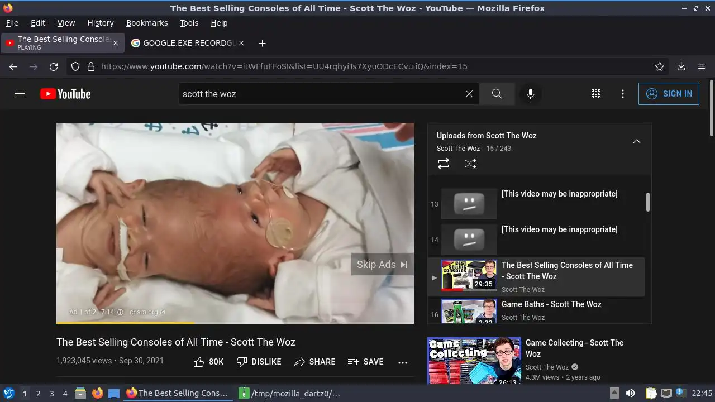The image size is (715, 402).
Task: Toggle playlist shuffle
Action: pyautogui.click(x=470, y=164)
